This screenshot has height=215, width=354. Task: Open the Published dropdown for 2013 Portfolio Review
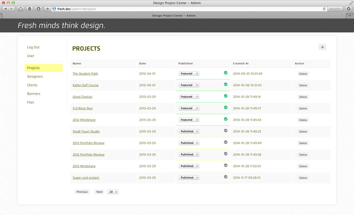pos(189,143)
